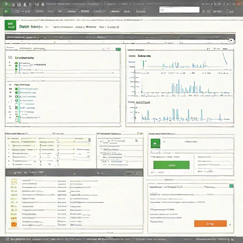This screenshot has height=243, width=243.
Task: Click the white search field in top toolbar
Action: [x=179, y=10]
